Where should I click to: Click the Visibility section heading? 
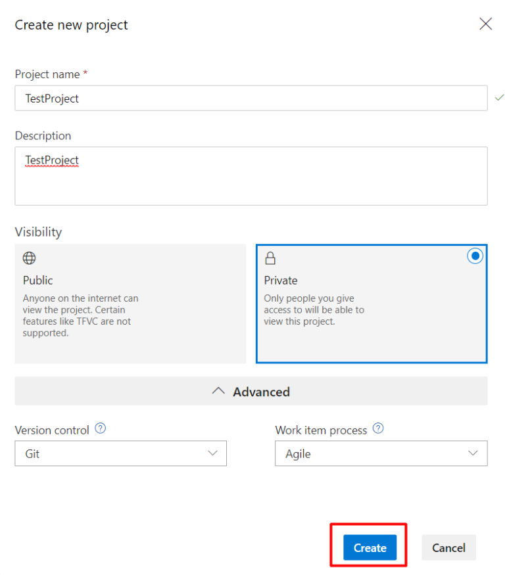[x=38, y=231]
